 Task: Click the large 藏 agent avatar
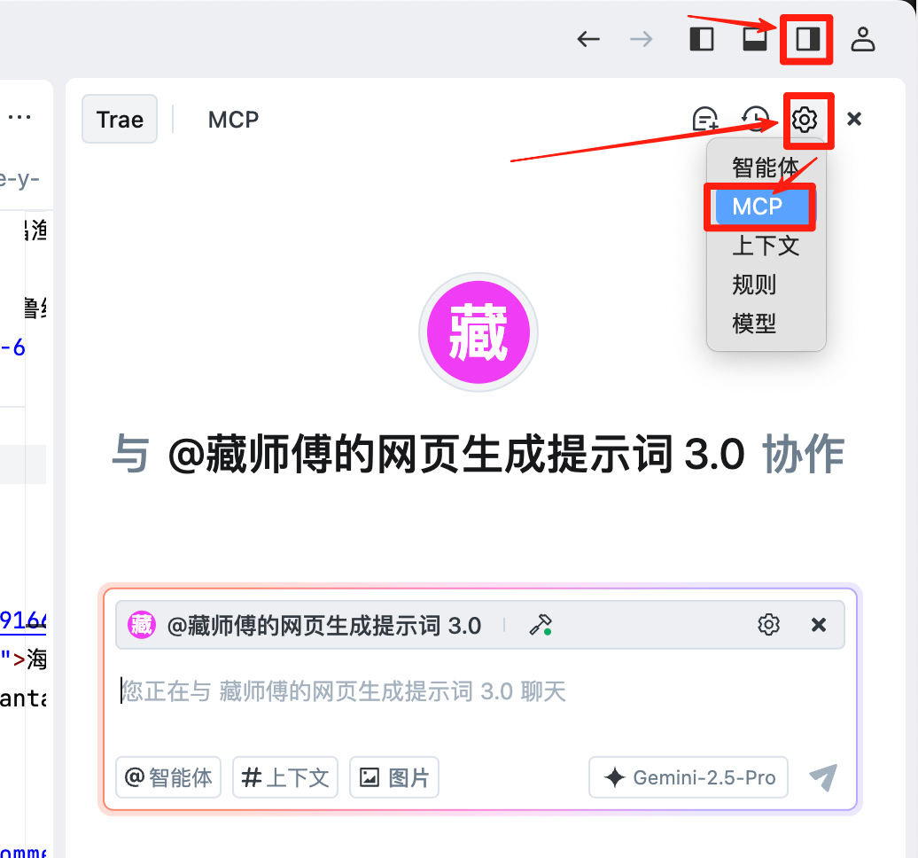(x=478, y=332)
